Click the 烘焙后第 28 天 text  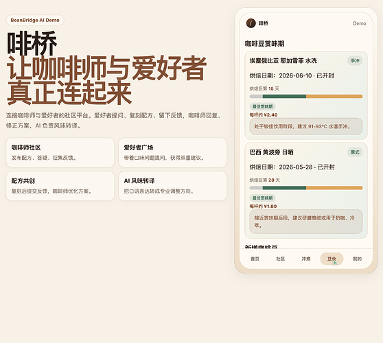click(264, 180)
